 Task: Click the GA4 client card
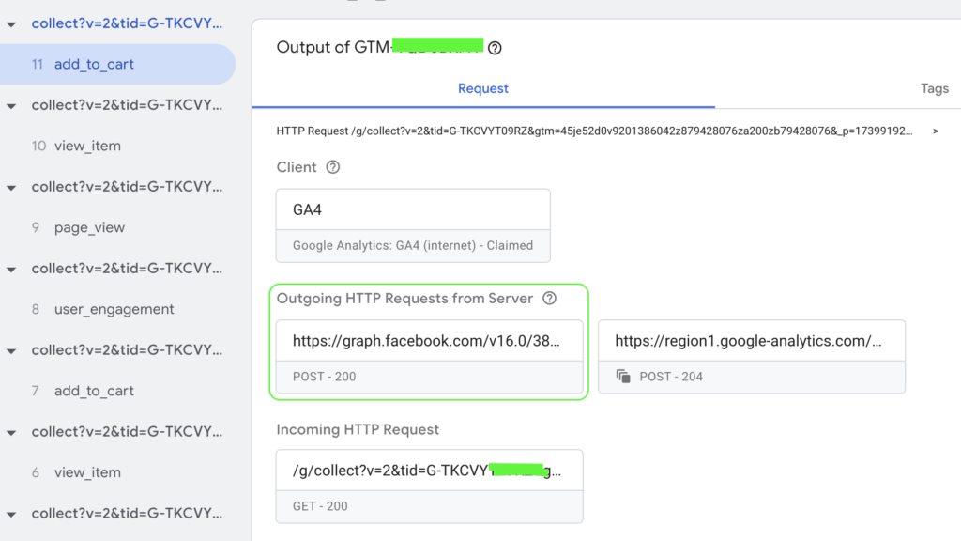(x=413, y=224)
